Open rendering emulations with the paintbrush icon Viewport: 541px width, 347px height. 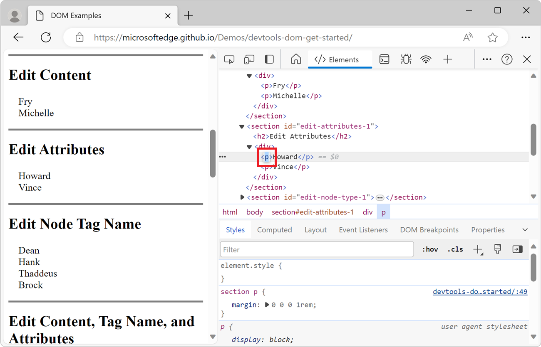click(x=497, y=249)
